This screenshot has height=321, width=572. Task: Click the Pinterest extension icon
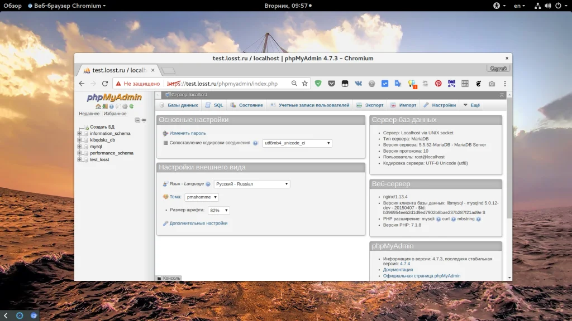click(438, 84)
